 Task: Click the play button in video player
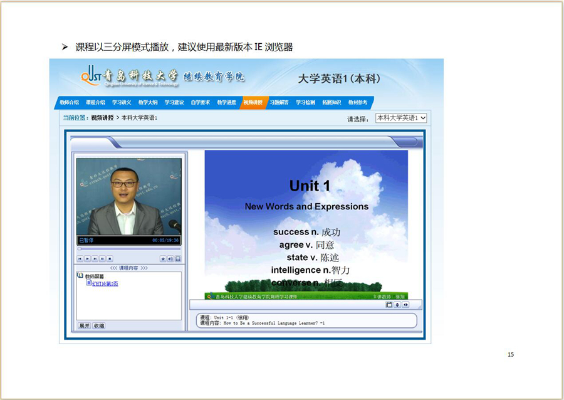point(87,258)
